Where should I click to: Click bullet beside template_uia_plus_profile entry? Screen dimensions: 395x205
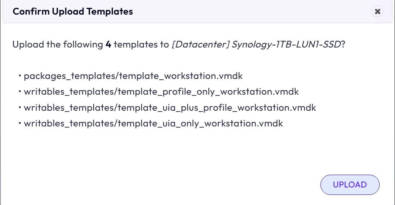pyautogui.click(x=19, y=107)
